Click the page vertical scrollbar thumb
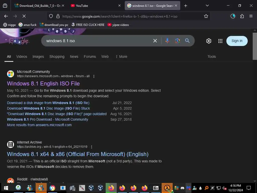Viewport: 257px width, 193px height. [x=255, y=46]
